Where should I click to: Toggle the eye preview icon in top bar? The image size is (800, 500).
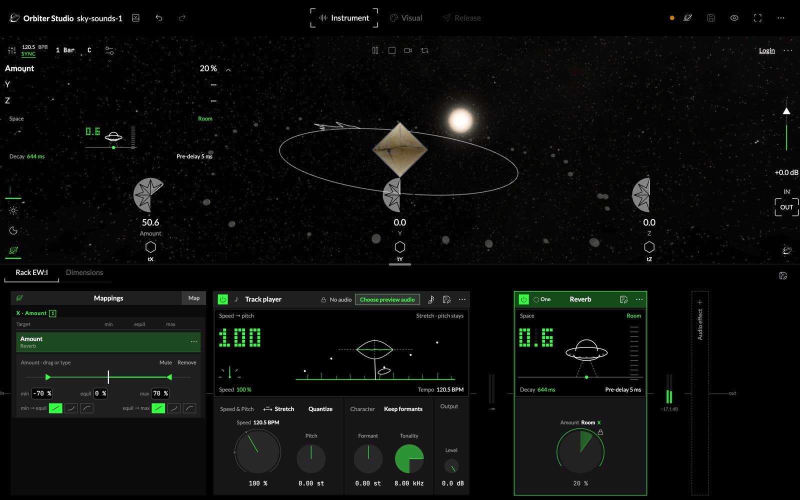tap(734, 18)
